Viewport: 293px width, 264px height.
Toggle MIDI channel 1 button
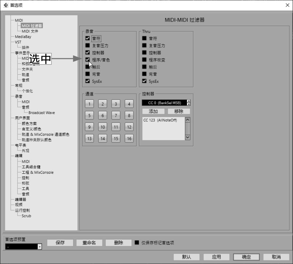pos(89,104)
